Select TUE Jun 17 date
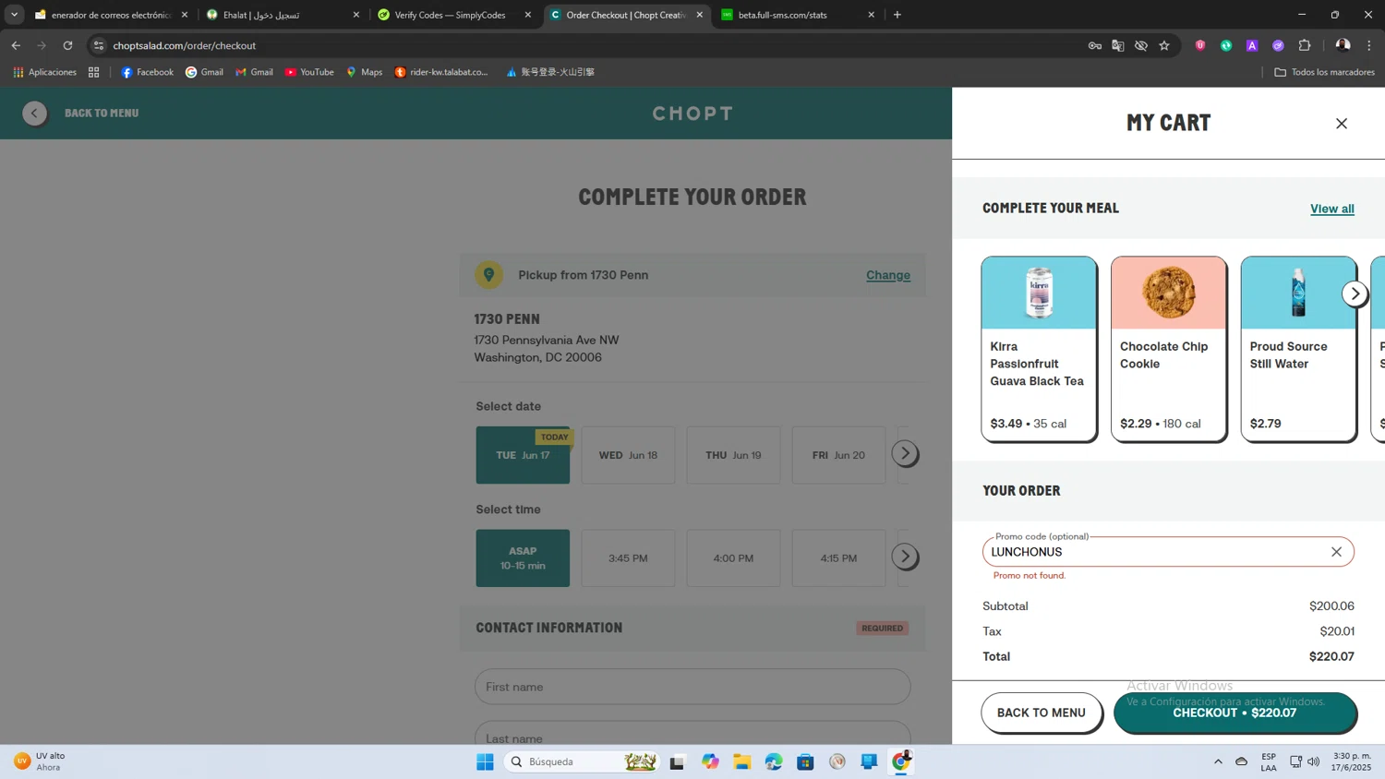Image resolution: width=1385 pixels, height=779 pixels. point(523,455)
